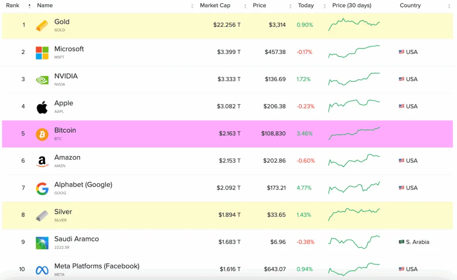Click the Meta infinity logo icon

[42, 270]
